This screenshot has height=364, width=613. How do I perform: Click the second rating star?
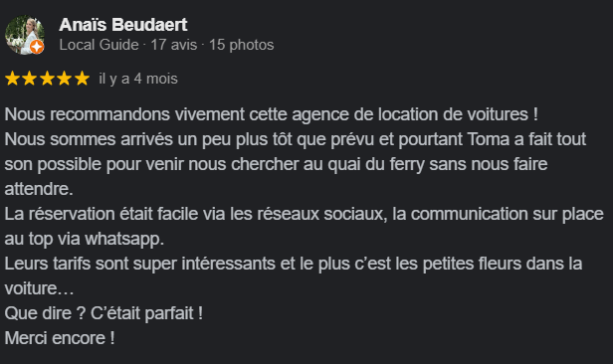tap(30, 79)
